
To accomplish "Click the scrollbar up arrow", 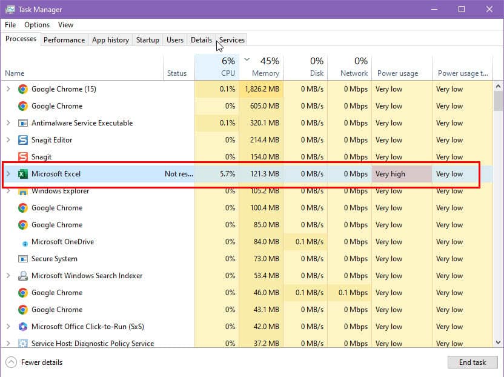I will (x=498, y=86).
